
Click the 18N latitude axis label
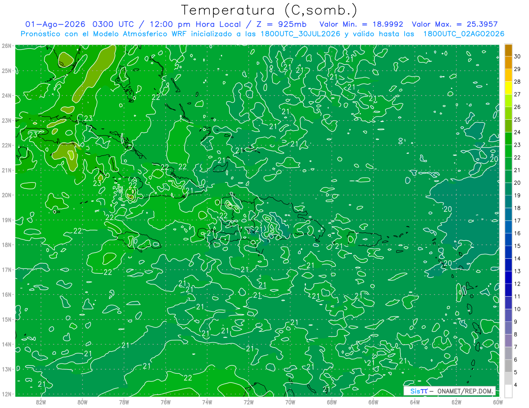[7, 245]
